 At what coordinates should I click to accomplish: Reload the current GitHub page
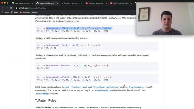pyautogui.click(x=11, y=8)
